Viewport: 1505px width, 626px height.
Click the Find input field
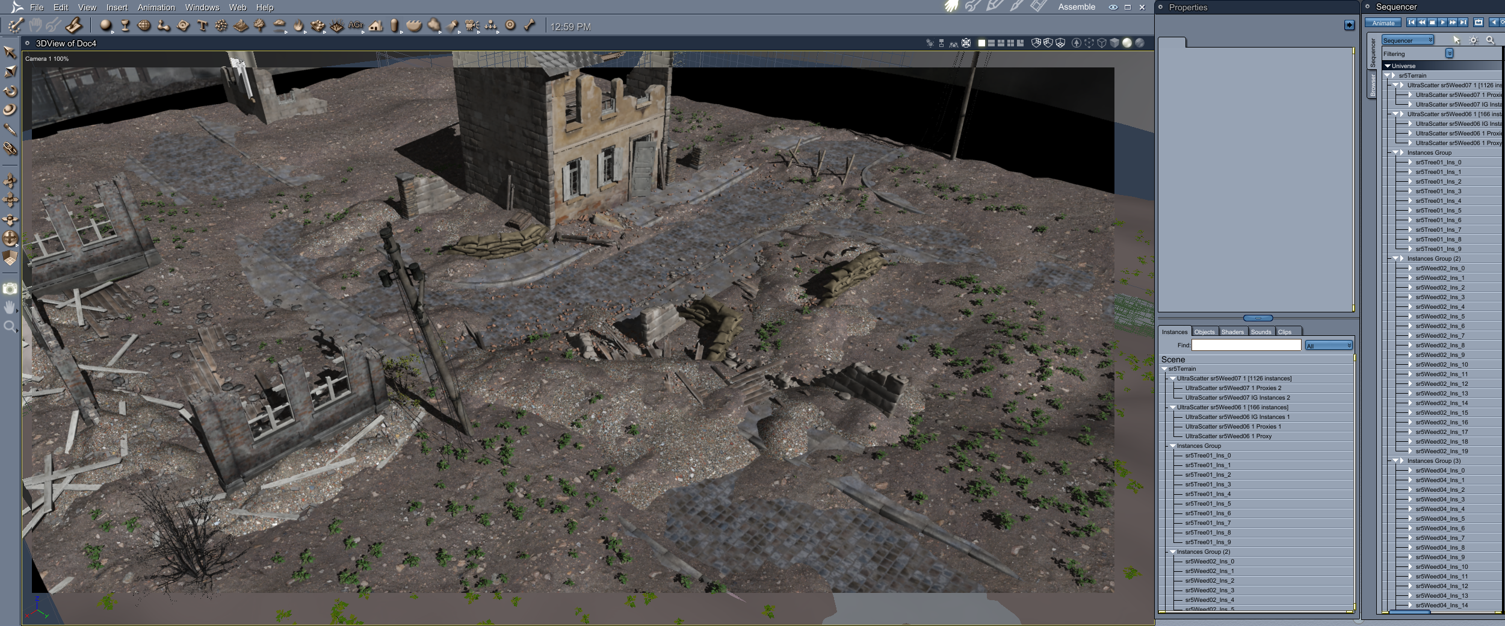point(1246,346)
